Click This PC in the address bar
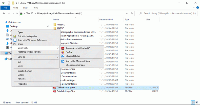This screenshot has width=200, height=105. [x=30, y=13]
